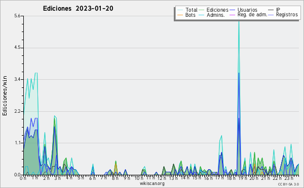Click the x-axis label '0 h'
Screen dimensions: 304x188
23,178
